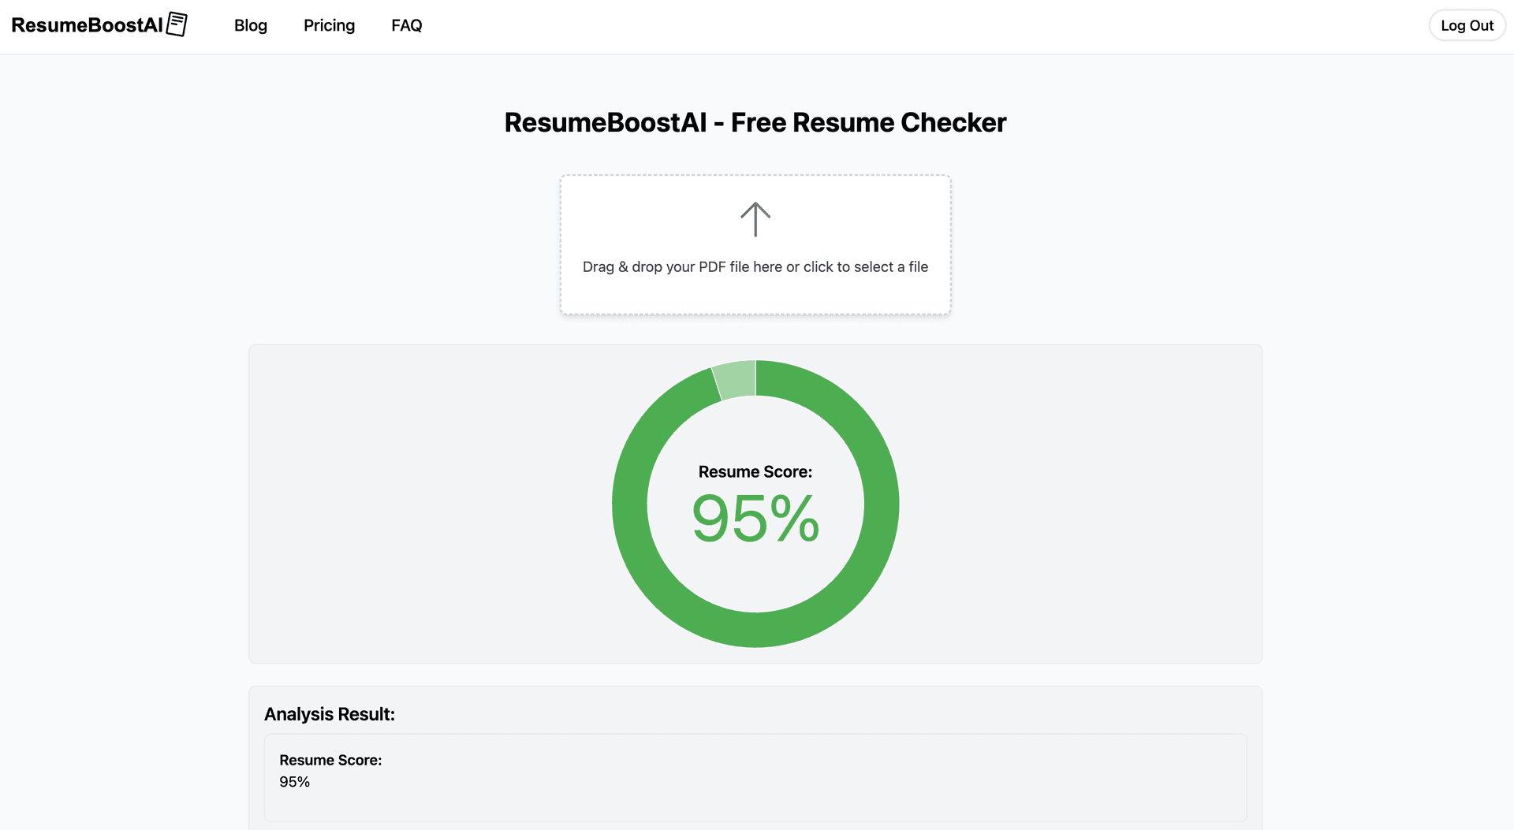Click the dashed upload area border

point(755,177)
